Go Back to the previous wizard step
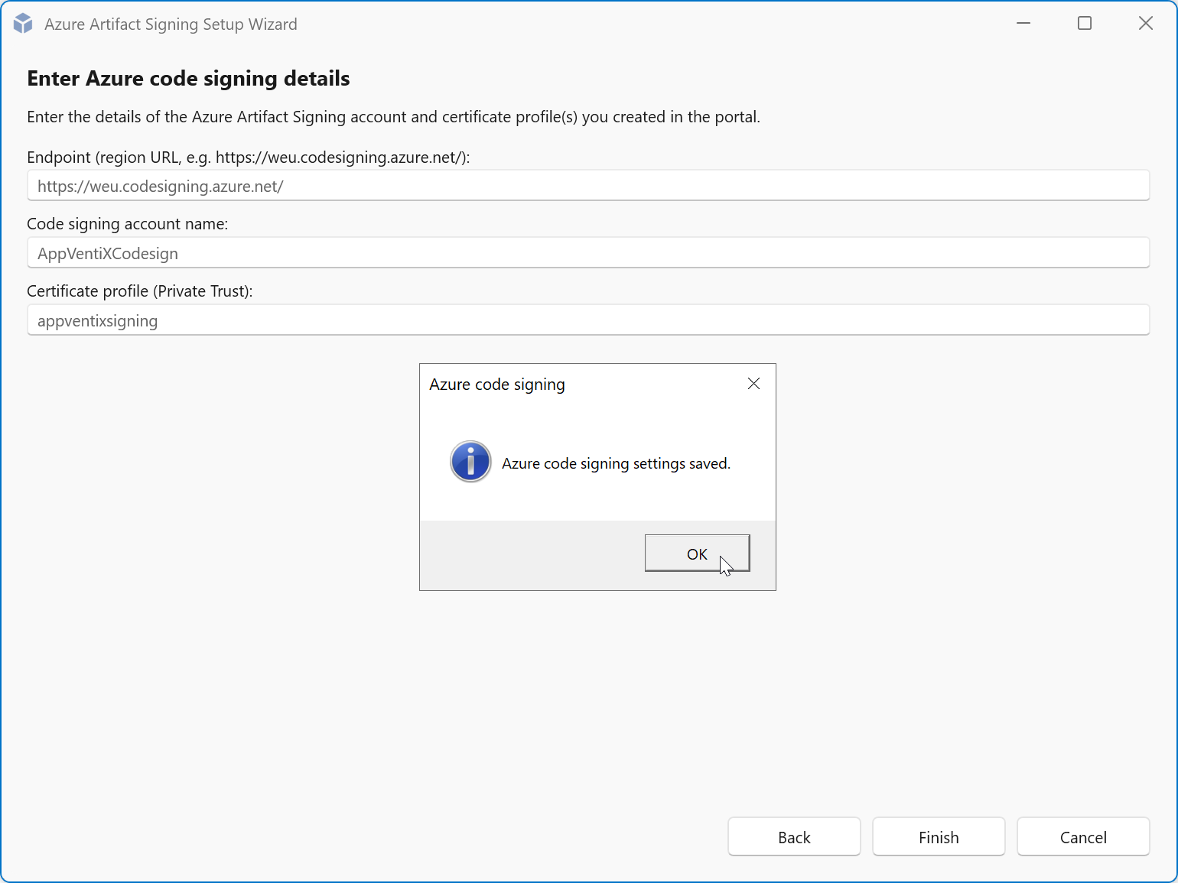The height and width of the screenshot is (883, 1178). tap(794, 837)
